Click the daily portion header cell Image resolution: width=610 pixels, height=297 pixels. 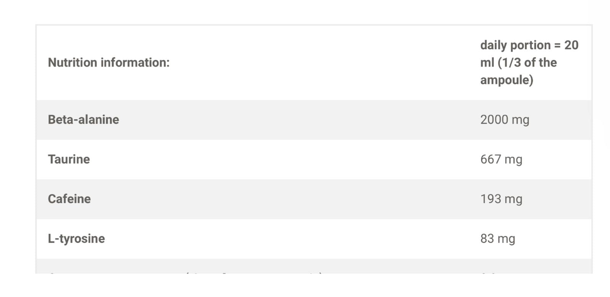(x=529, y=62)
